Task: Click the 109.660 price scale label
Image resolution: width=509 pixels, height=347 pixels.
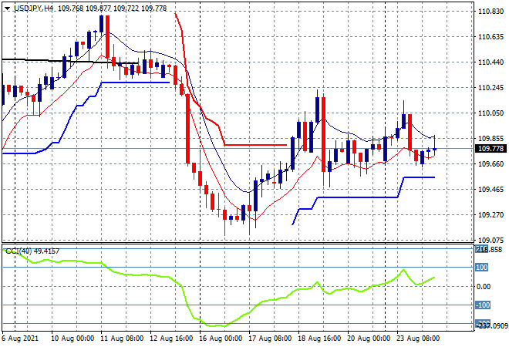Action: point(490,164)
